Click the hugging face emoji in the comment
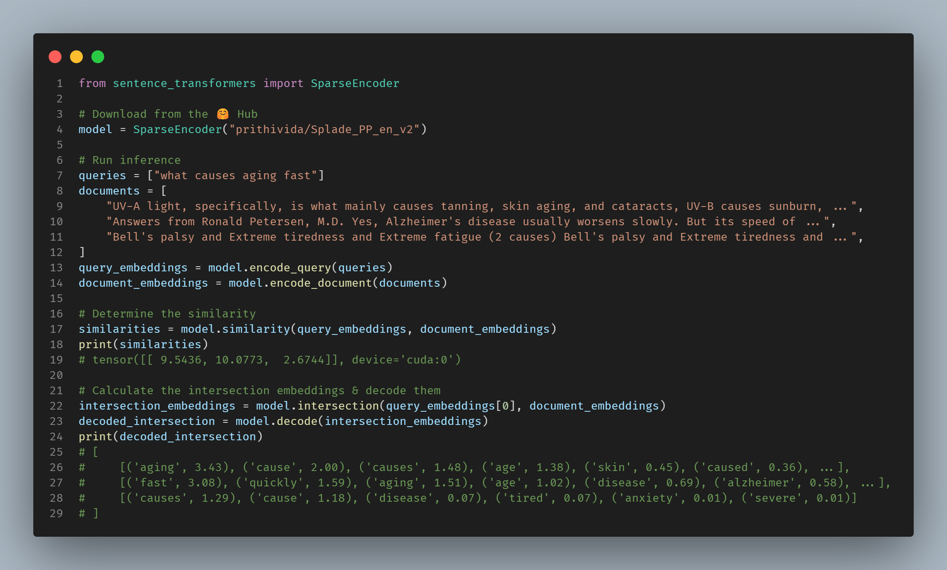 coord(222,114)
